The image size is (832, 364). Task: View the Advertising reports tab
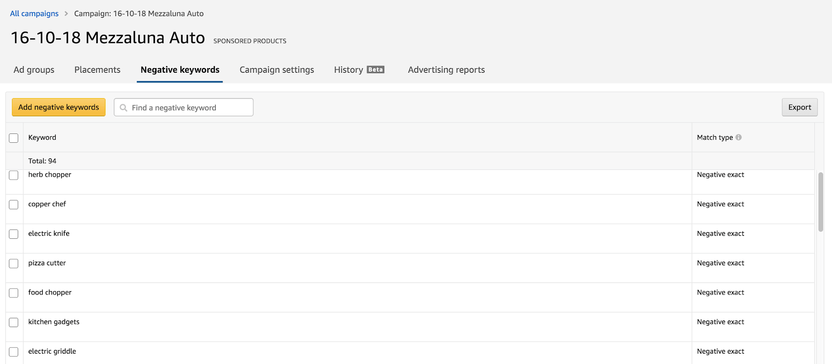(x=446, y=70)
